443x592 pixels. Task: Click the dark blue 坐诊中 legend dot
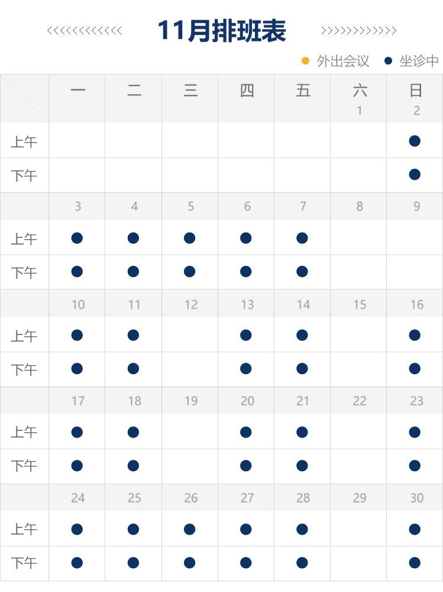[388, 60]
